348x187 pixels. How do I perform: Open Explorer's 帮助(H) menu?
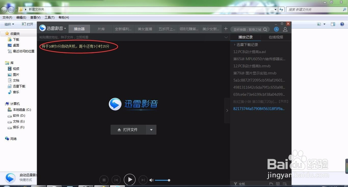point(64,17)
